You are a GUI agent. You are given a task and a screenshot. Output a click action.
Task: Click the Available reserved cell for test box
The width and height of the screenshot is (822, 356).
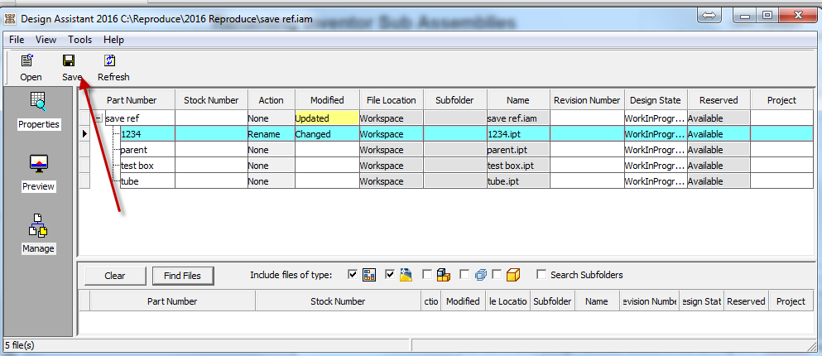(719, 166)
